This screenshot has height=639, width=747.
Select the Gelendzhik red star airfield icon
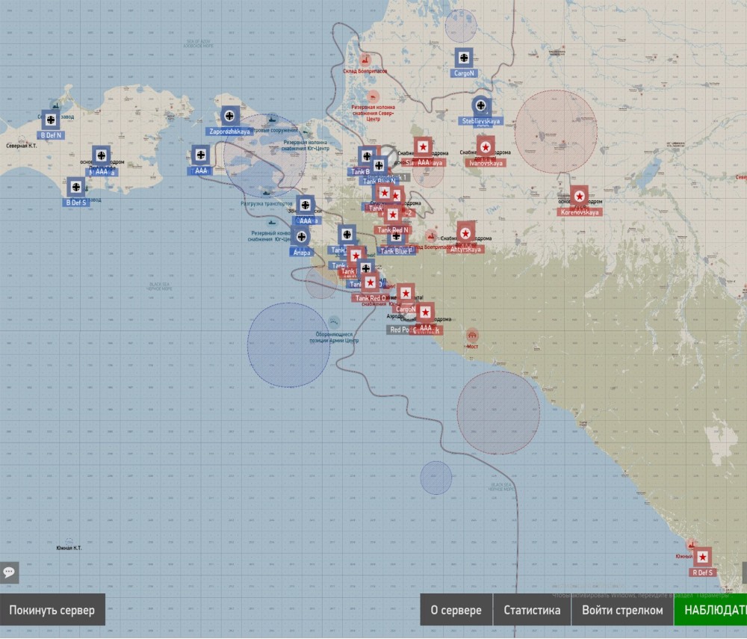tap(426, 312)
